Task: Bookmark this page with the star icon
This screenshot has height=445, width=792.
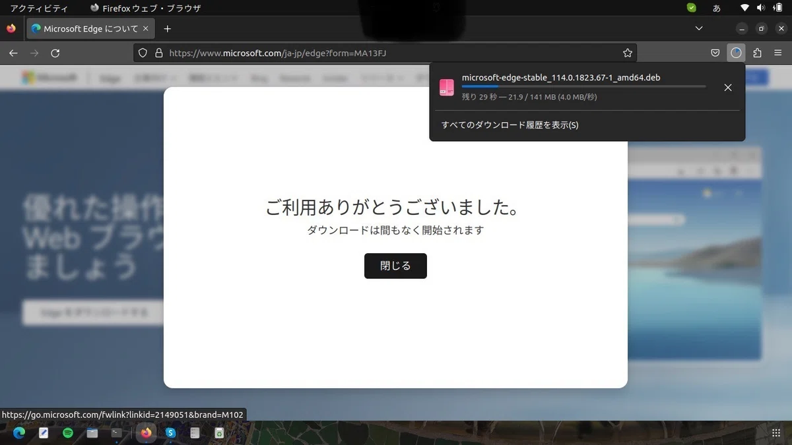Action: [628, 53]
